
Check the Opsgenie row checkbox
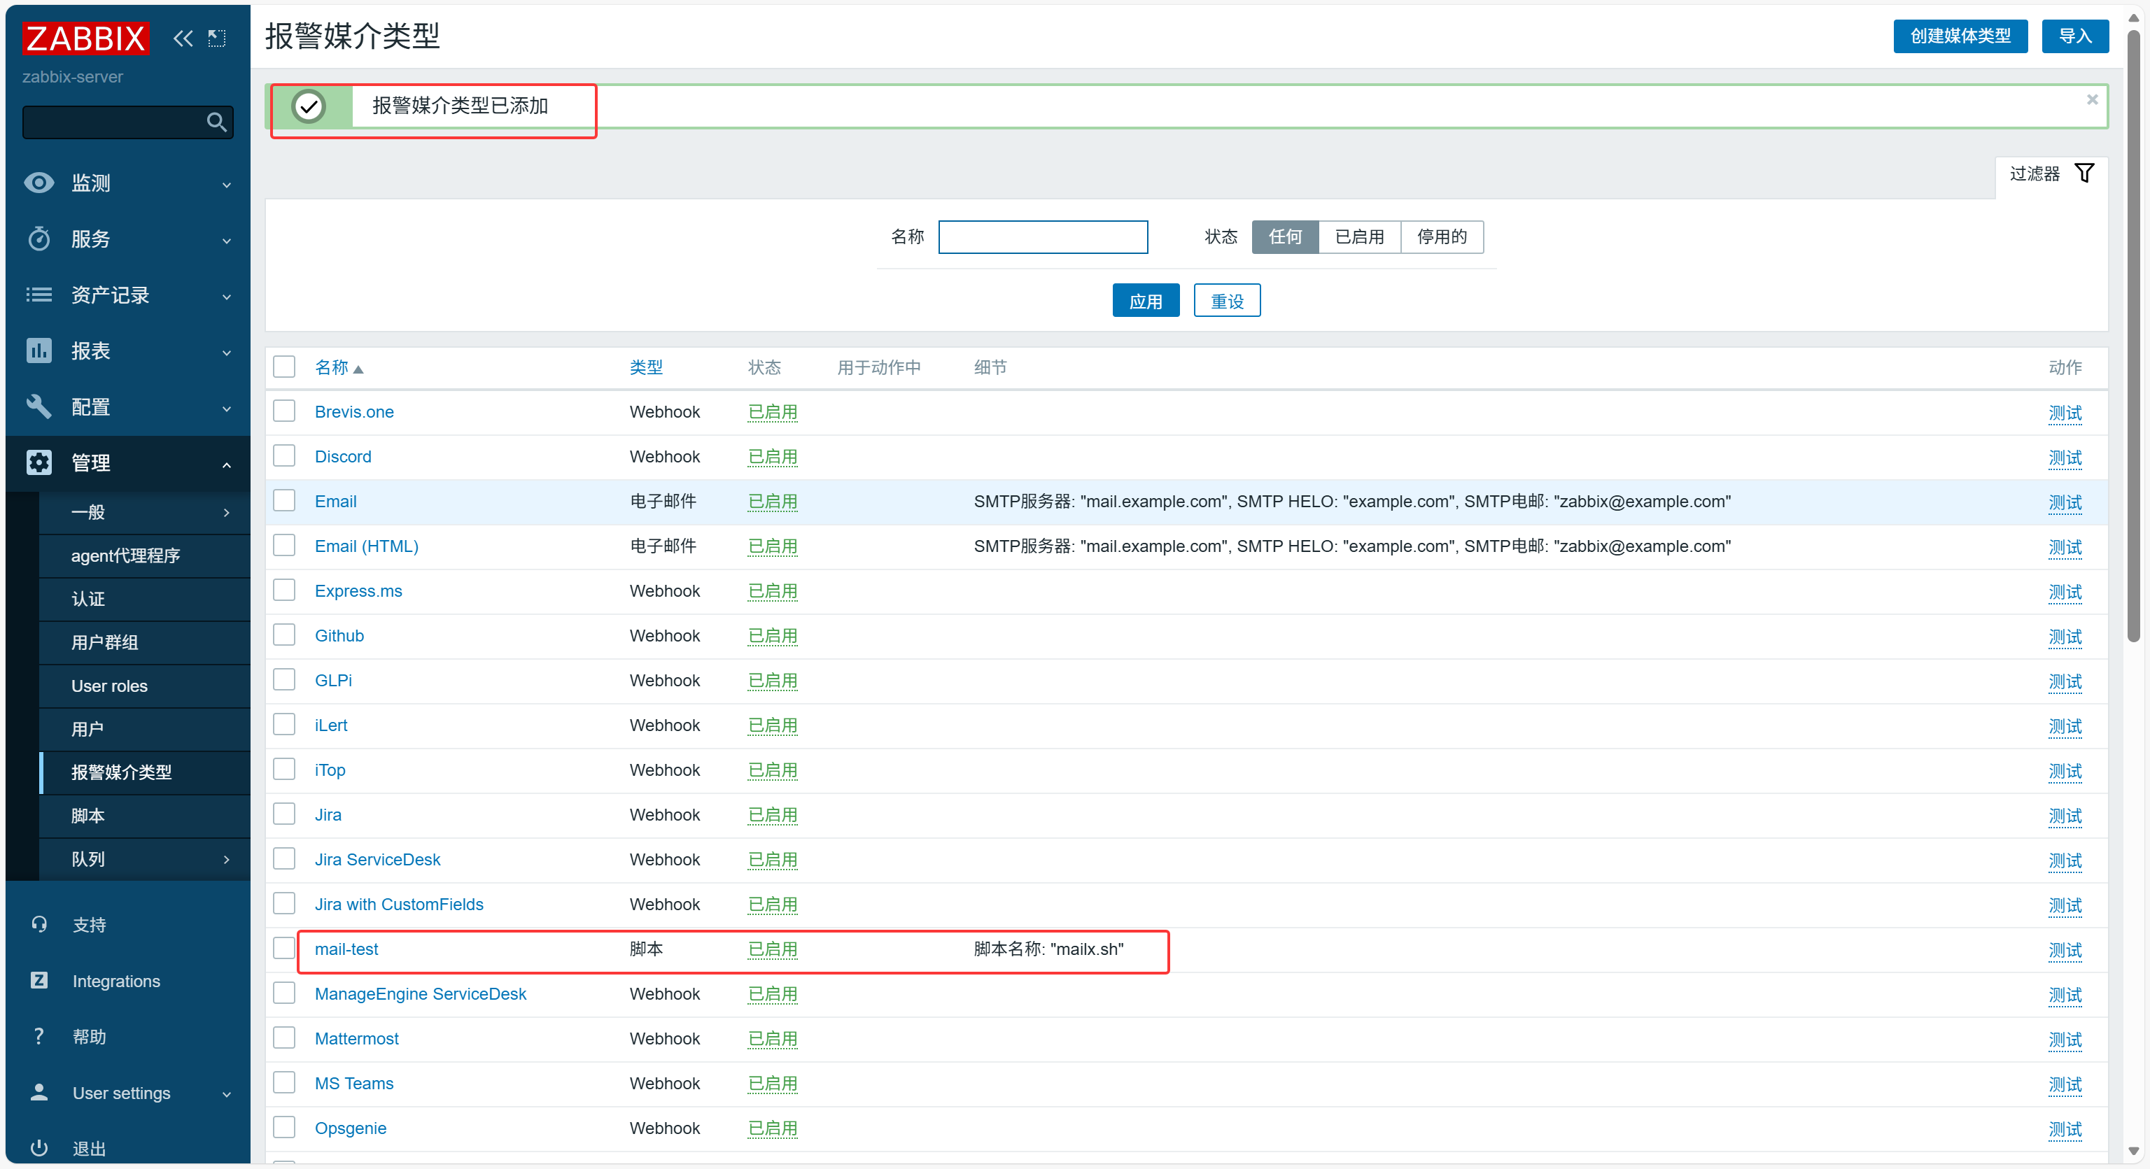coord(285,1127)
